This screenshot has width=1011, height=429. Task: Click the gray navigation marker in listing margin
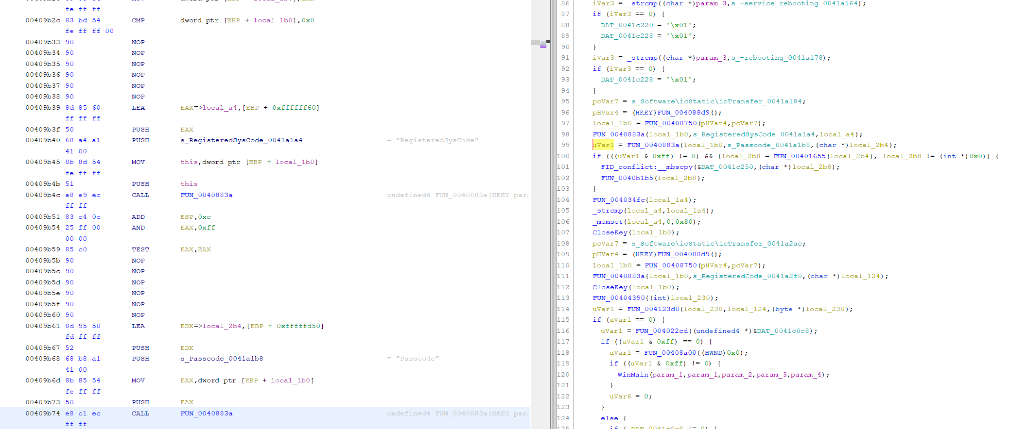[535, 42]
